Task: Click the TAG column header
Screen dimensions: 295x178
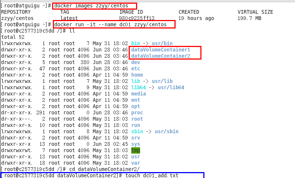Action: point(65,12)
